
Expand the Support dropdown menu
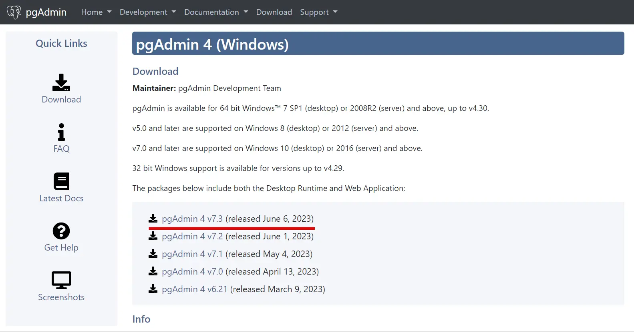[318, 12]
